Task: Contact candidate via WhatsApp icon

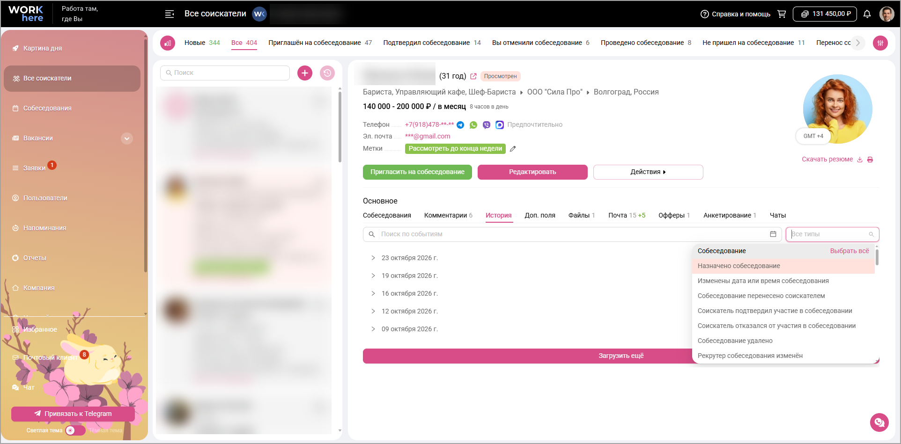Action: point(473,125)
